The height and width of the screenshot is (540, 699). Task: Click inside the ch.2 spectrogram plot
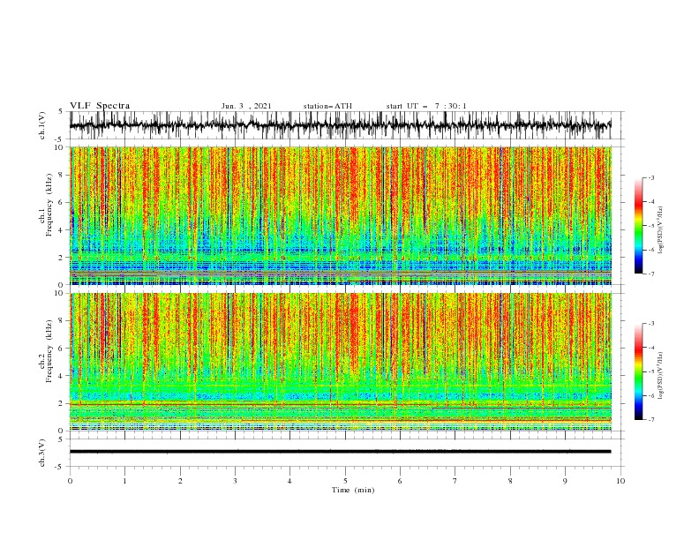tap(340, 362)
